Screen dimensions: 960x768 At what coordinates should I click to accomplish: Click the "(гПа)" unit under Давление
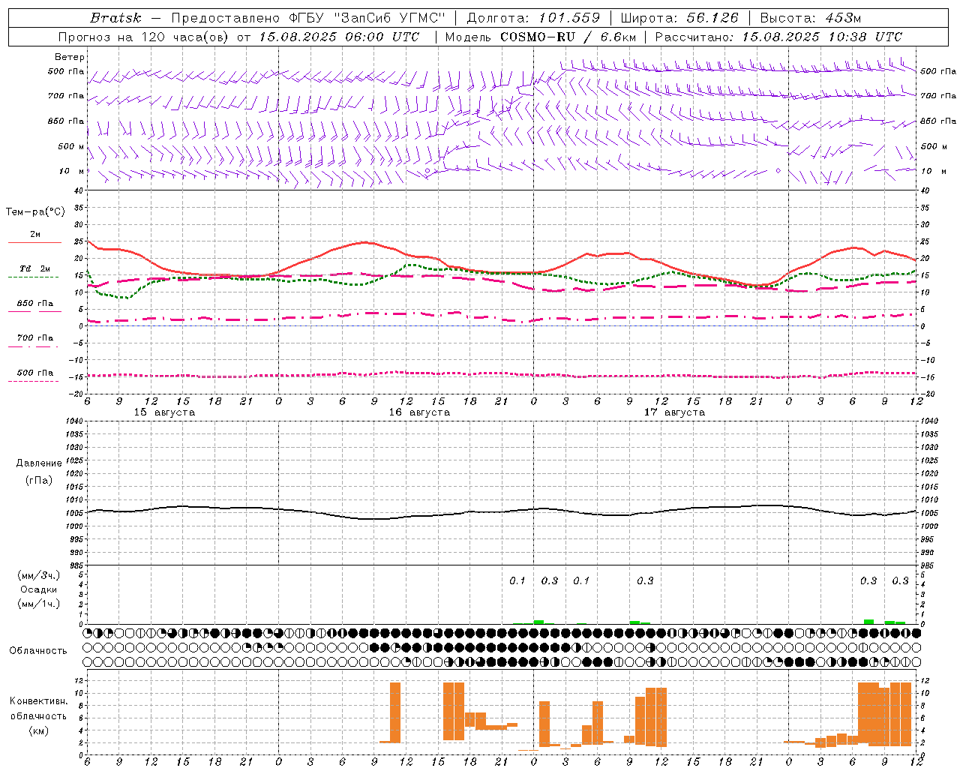[39, 480]
